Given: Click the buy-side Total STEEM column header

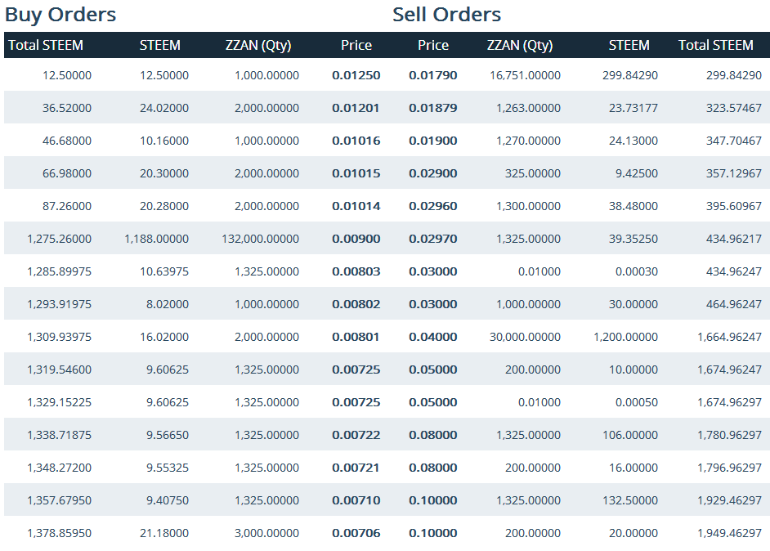Looking at the screenshot, I should tap(46, 46).
